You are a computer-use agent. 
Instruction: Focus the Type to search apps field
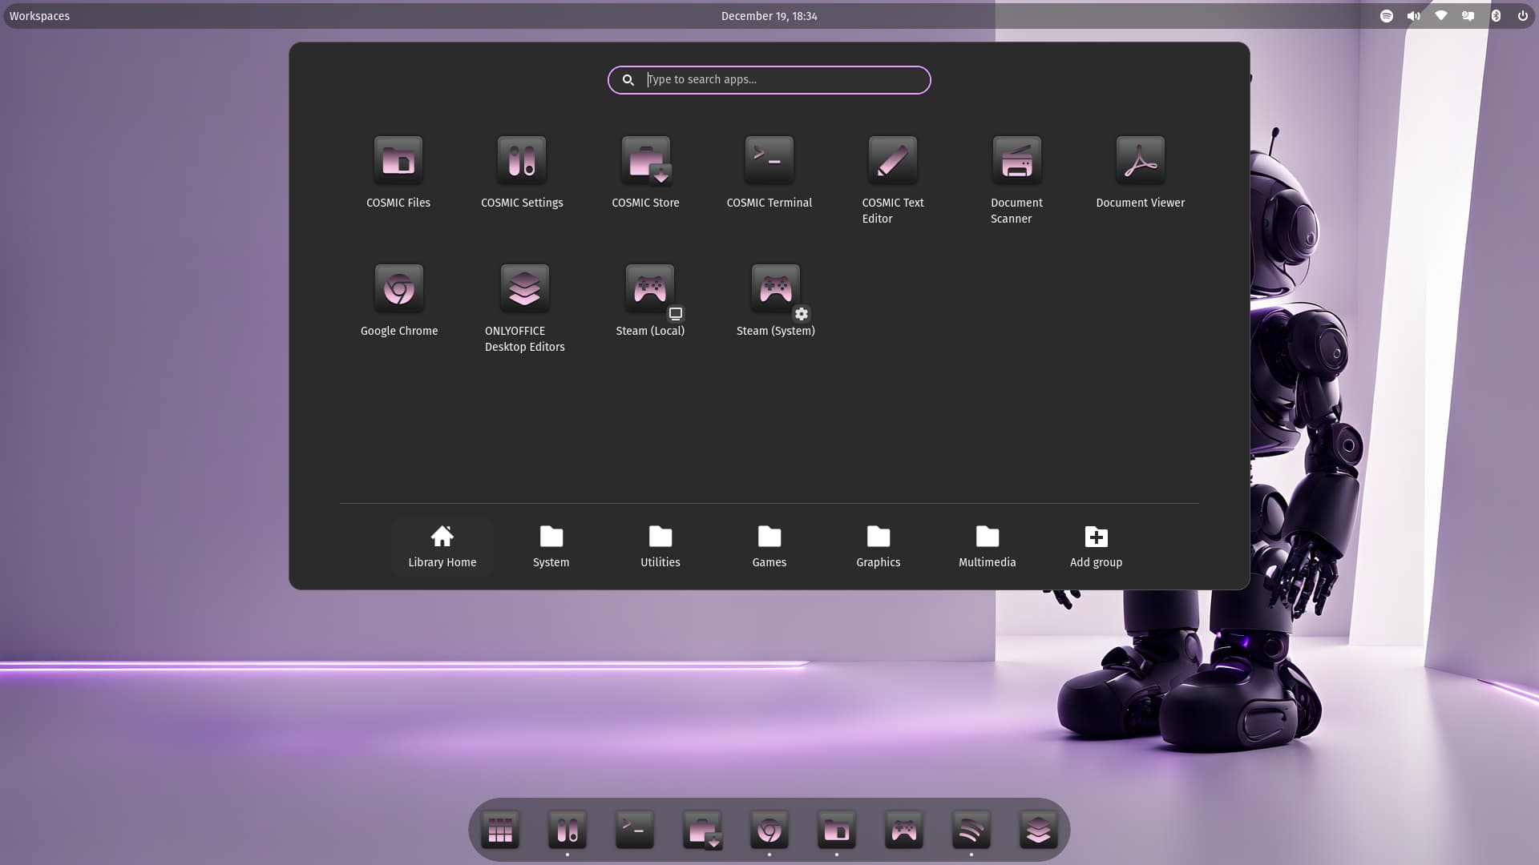coord(769,80)
